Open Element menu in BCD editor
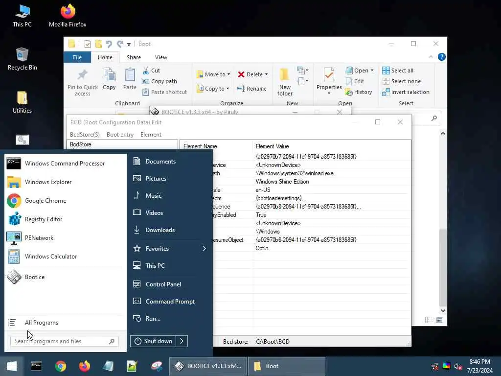Screen dimensions: 501x376 pos(151,135)
